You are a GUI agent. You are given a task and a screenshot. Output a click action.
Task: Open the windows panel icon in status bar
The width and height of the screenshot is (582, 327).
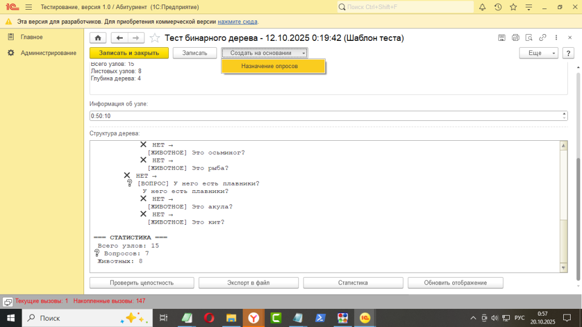tap(8, 302)
